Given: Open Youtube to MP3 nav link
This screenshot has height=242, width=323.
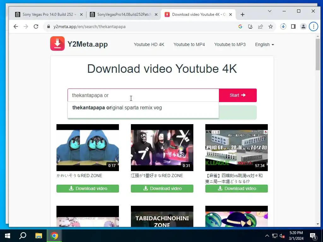Looking at the screenshot, I should (230, 44).
